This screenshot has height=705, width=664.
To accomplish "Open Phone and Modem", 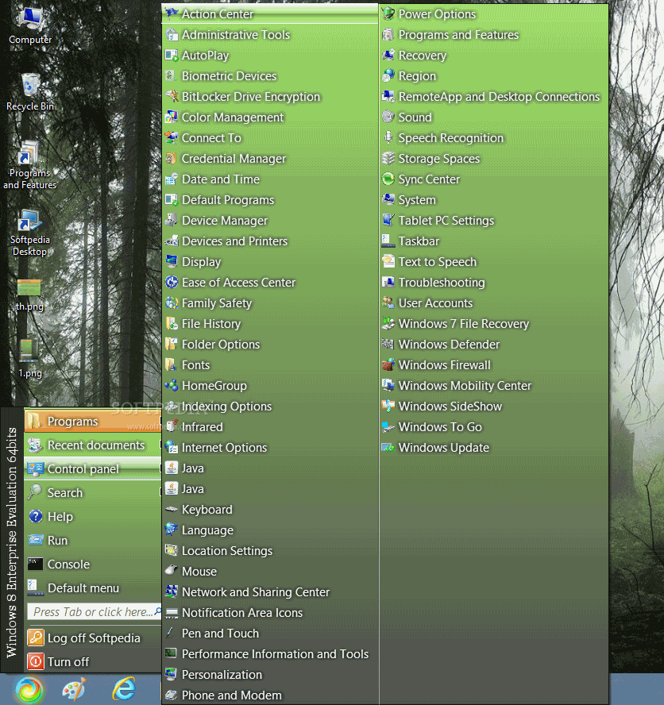I will tap(270, 695).
